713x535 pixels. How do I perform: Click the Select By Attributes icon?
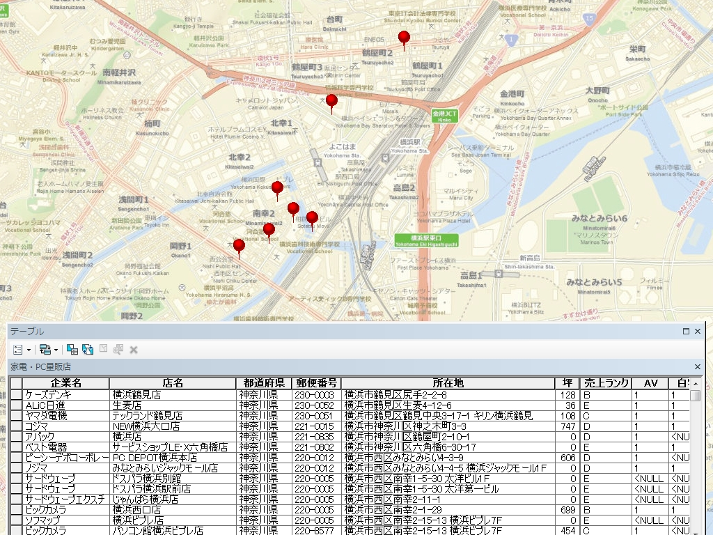coord(72,350)
